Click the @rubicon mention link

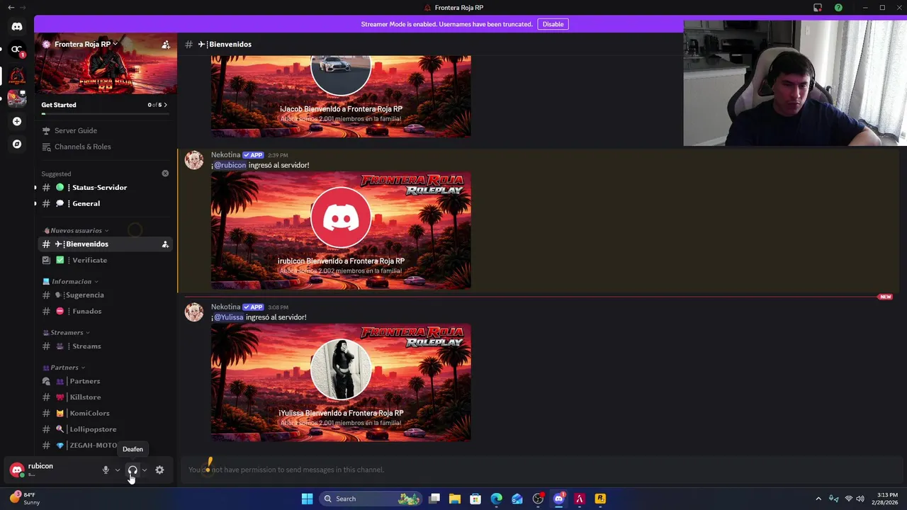(x=230, y=165)
